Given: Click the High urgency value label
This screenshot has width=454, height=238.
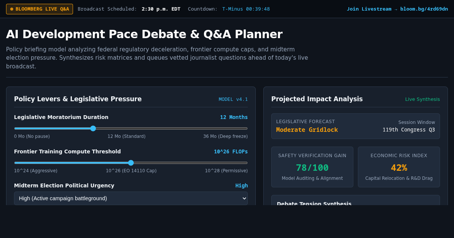Looking at the screenshot, I should [241, 185].
